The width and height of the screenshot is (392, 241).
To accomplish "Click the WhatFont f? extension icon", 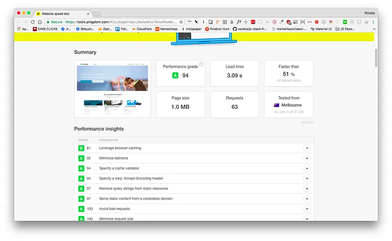I will [239, 22].
